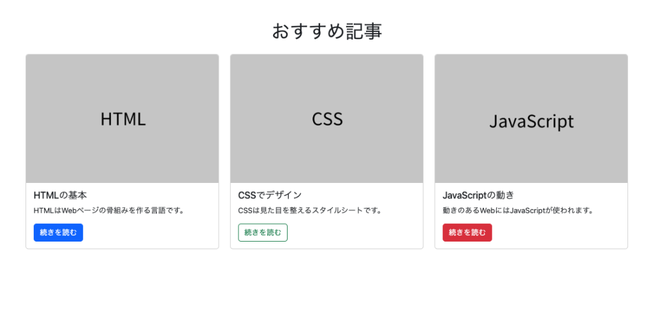Click the おすすめ記事 page heading
This screenshot has height=313, width=653.
coord(326,31)
